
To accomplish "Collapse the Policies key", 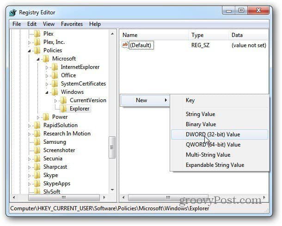I will coord(29,51).
